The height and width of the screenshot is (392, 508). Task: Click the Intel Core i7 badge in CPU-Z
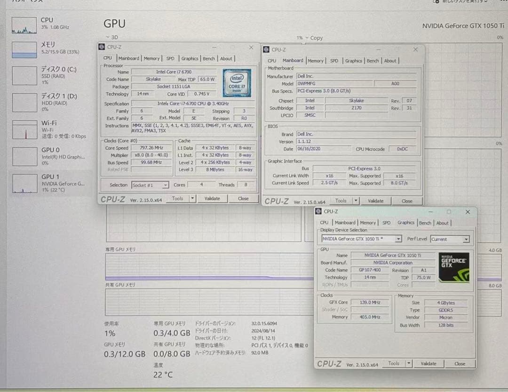[237, 83]
